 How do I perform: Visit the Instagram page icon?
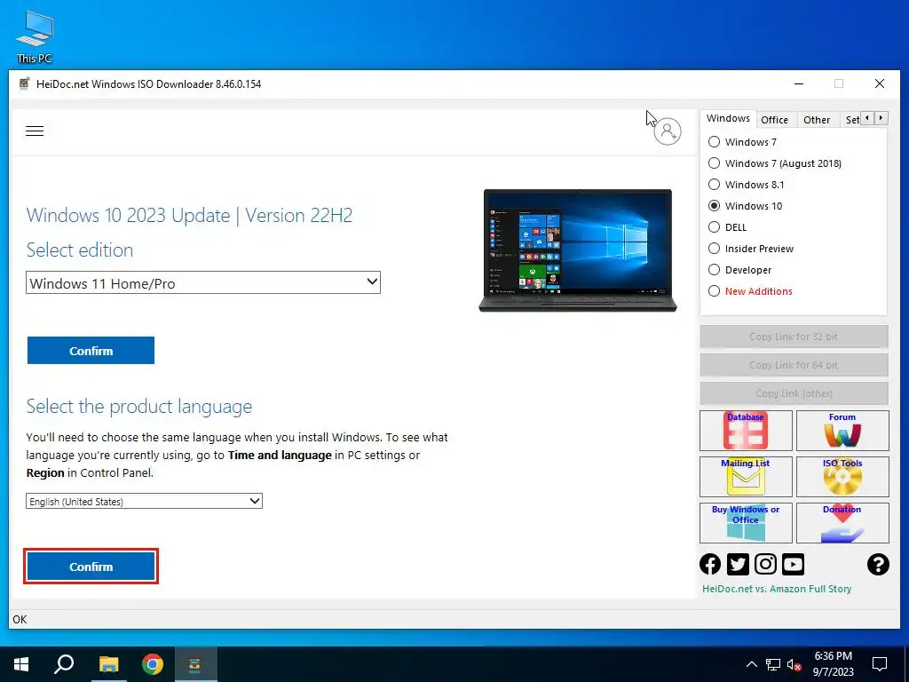pos(765,564)
